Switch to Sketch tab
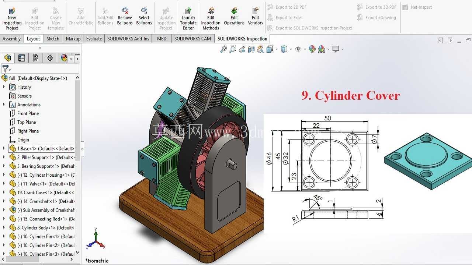472x265 pixels. [53, 39]
